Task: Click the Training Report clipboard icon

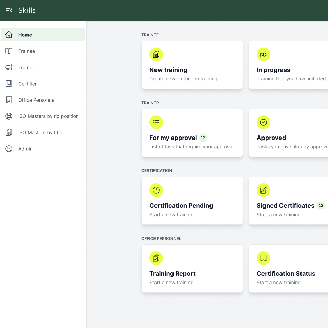Action: pos(156,258)
